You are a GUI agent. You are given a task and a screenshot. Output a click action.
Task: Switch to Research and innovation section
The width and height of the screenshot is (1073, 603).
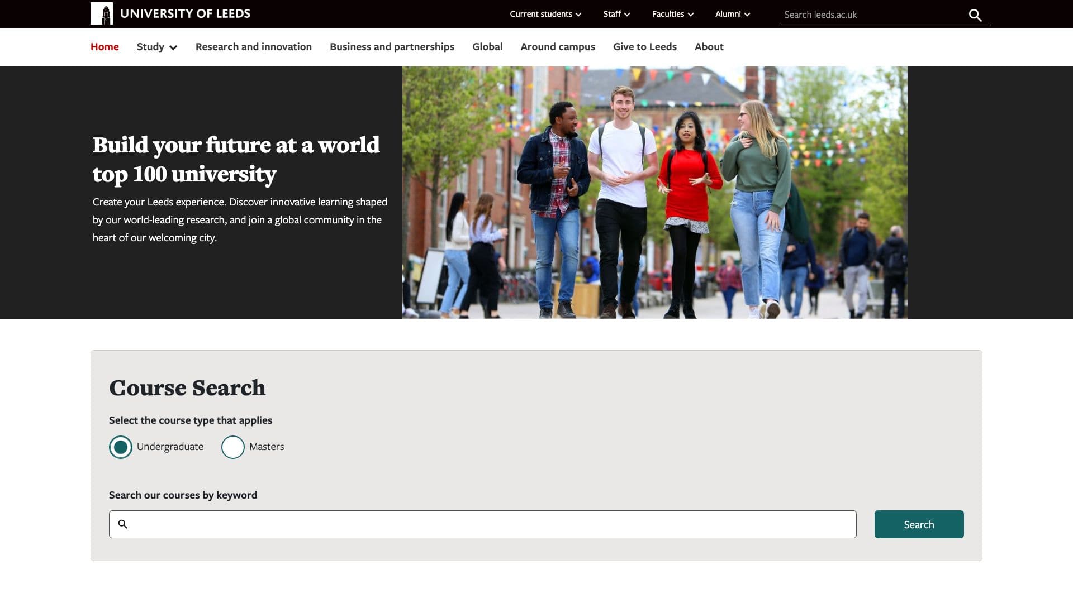(253, 47)
